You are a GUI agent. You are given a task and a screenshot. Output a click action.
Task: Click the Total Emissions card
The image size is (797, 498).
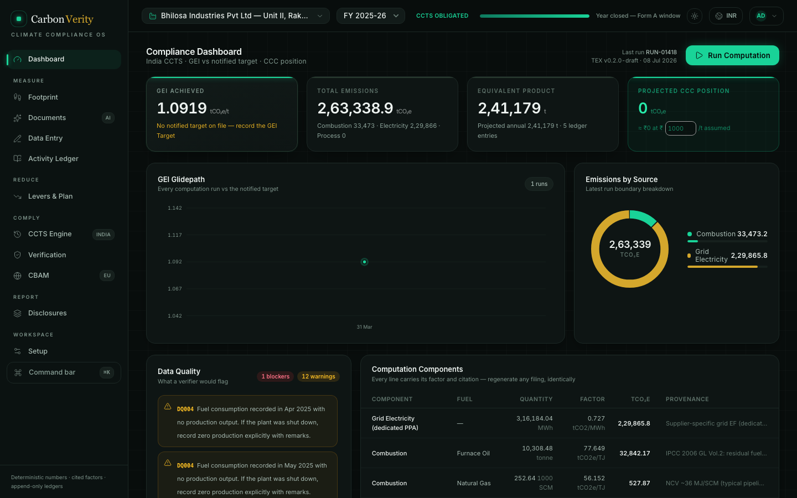382,114
